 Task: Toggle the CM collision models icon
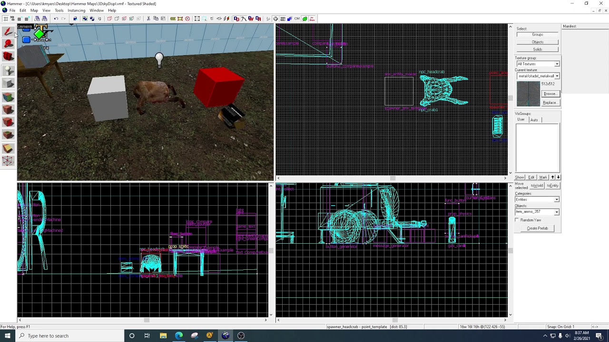(297, 19)
